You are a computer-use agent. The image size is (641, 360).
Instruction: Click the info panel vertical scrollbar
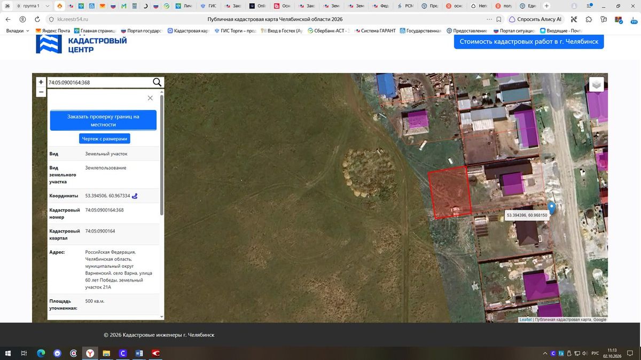(x=162, y=155)
